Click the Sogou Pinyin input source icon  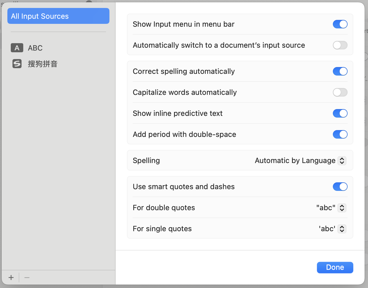point(17,64)
